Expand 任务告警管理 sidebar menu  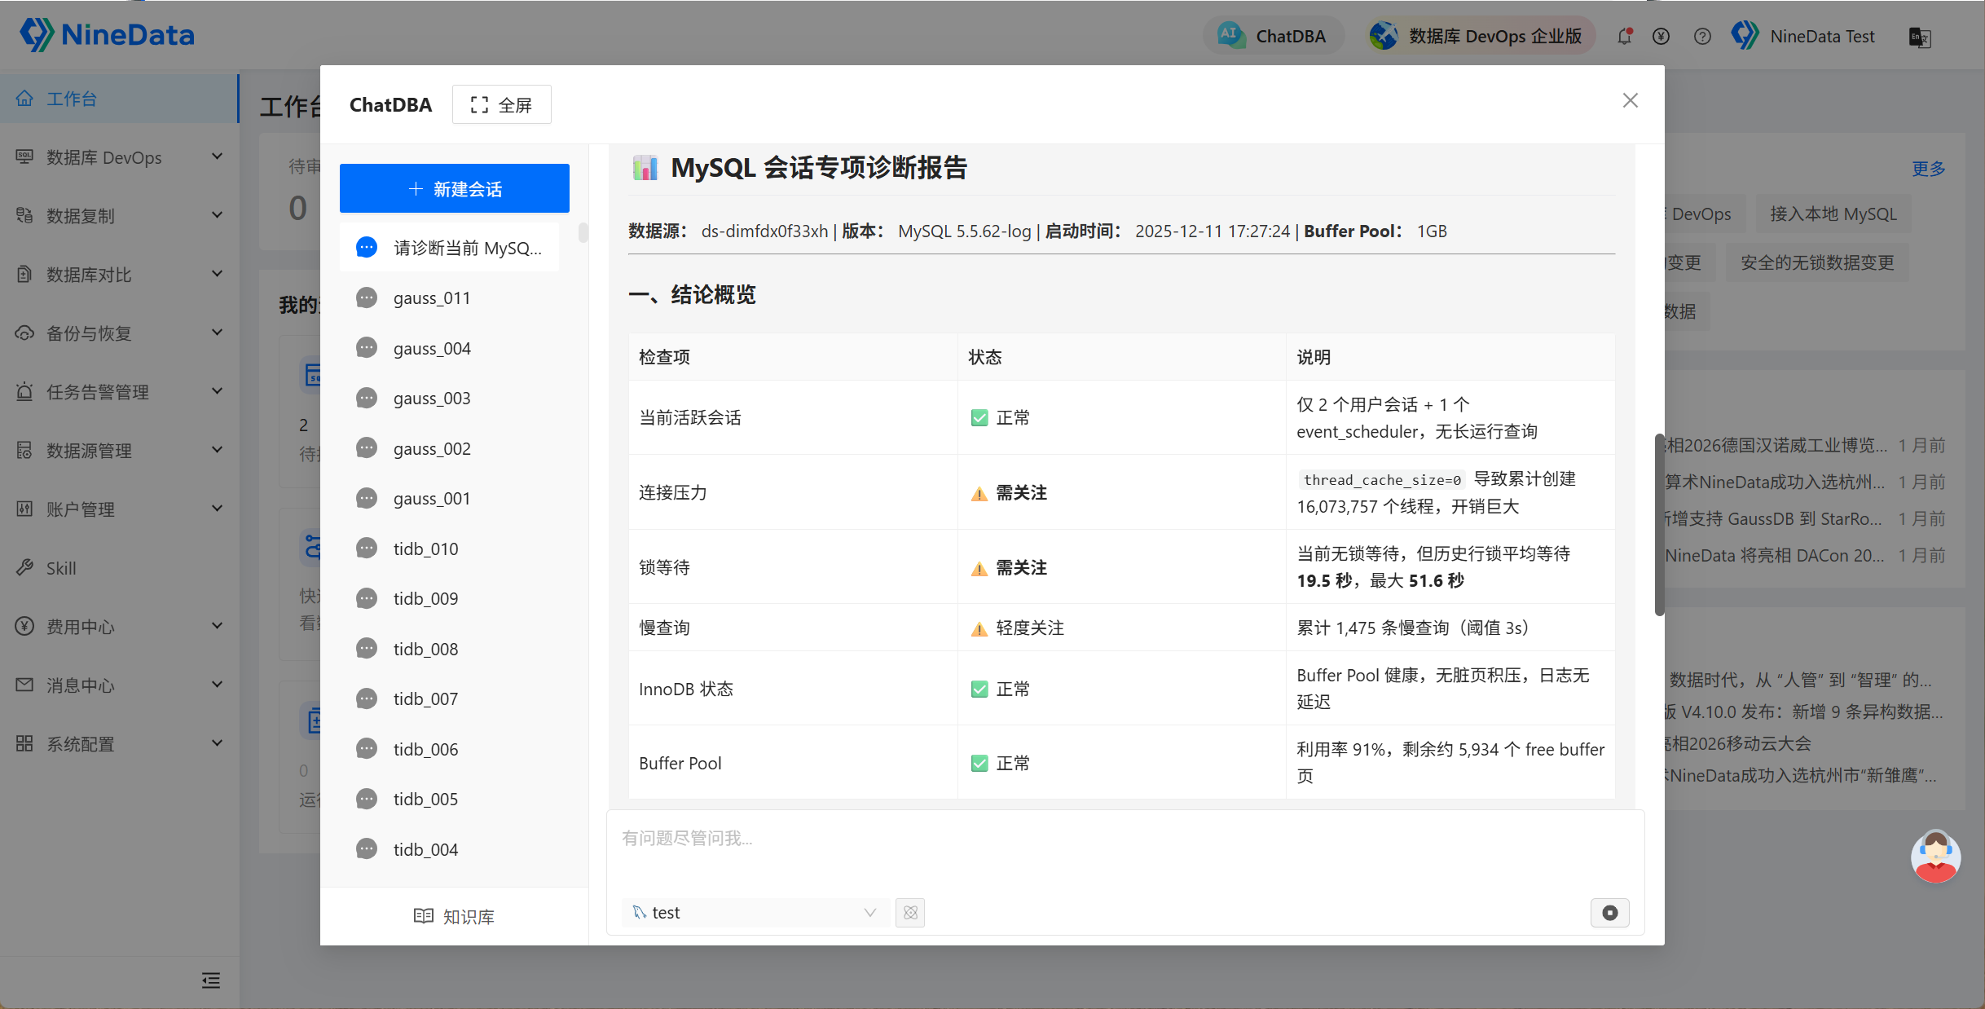coord(119,392)
